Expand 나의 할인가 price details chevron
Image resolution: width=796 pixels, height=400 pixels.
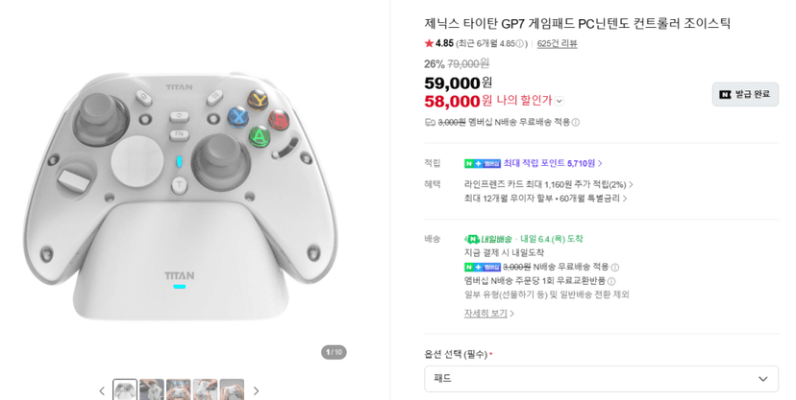tap(559, 102)
